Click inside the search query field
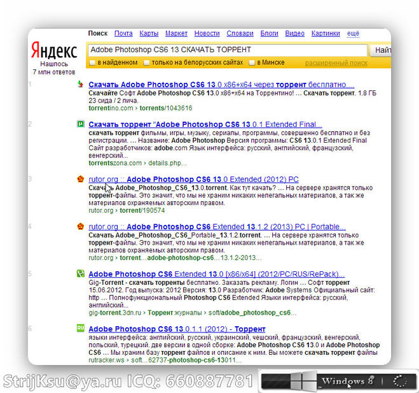The width and height of the screenshot is (419, 393). tap(227, 50)
